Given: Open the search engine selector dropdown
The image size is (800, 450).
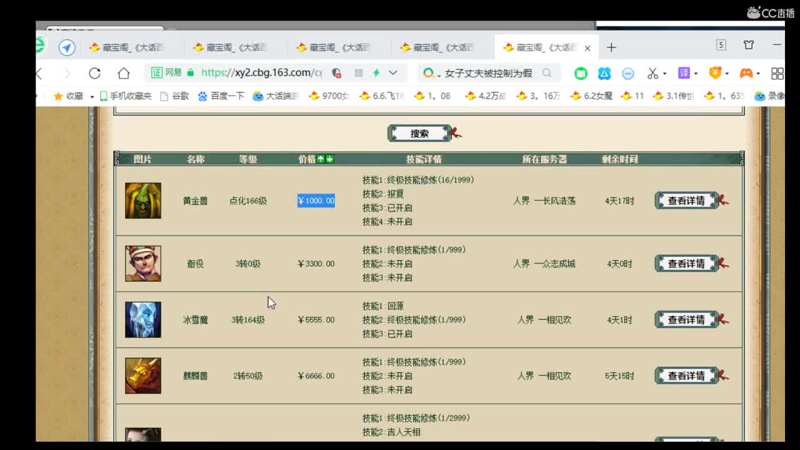Looking at the screenshot, I should tap(431, 73).
